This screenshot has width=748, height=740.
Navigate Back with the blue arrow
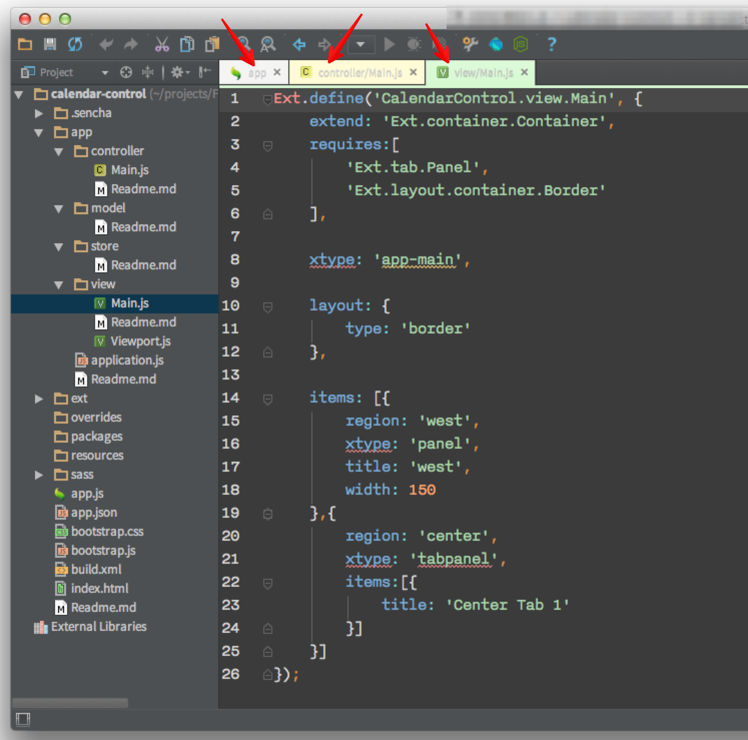[x=299, y=45]
